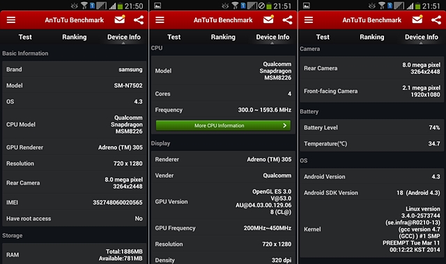Switch to Ranking tab in left screen
This screenshot has width=446, height=264.
[x=75, y=37]
